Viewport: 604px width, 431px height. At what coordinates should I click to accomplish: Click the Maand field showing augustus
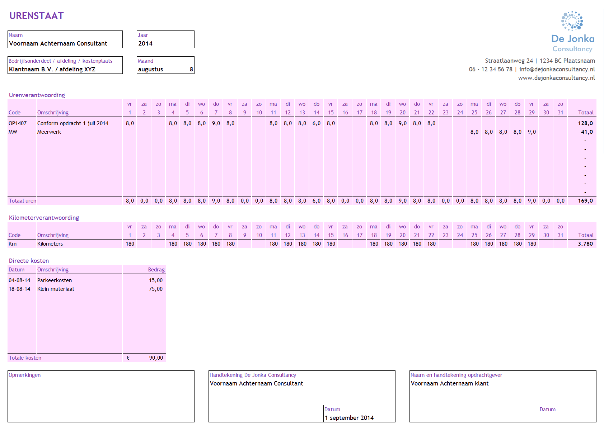(x=165, y=69)
